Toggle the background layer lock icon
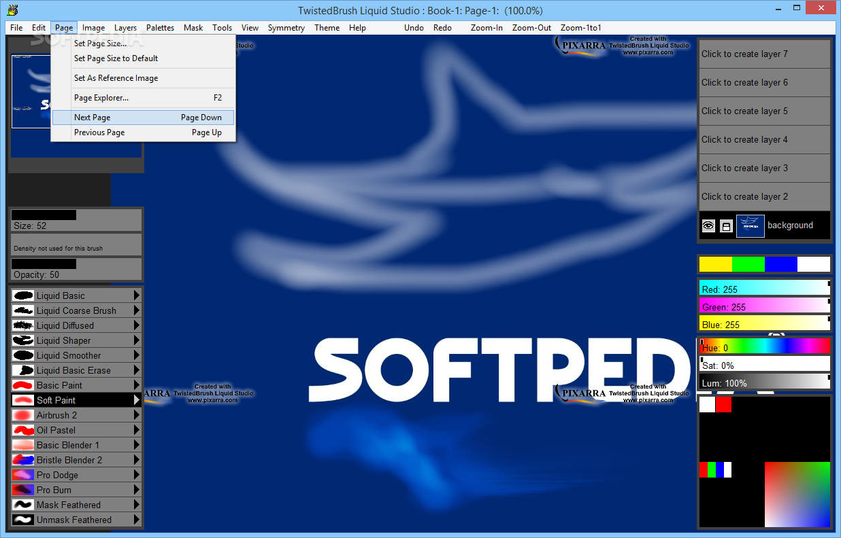Viewport: 841px width, 538px height. coord(726,226)
